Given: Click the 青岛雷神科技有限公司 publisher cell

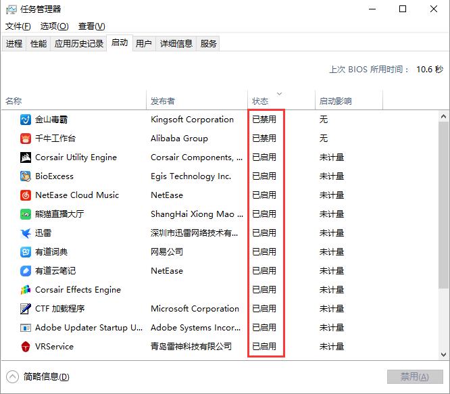Looking at the screenshot, I should click(x=191, y=347).
